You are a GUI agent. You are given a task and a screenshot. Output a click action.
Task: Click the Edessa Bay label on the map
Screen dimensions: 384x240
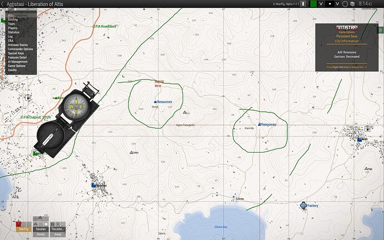[220, 227]
